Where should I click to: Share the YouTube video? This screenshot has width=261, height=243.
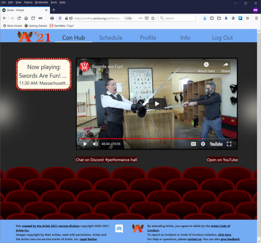[x=226, y=67]
